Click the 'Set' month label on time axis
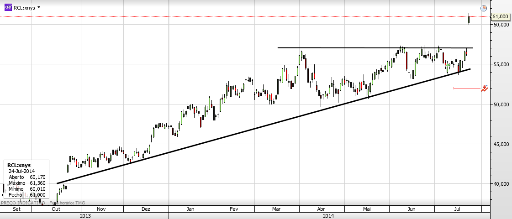 tap(16, 209)
